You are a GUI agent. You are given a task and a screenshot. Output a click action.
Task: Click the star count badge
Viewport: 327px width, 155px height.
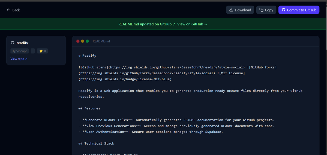point(42,51)
